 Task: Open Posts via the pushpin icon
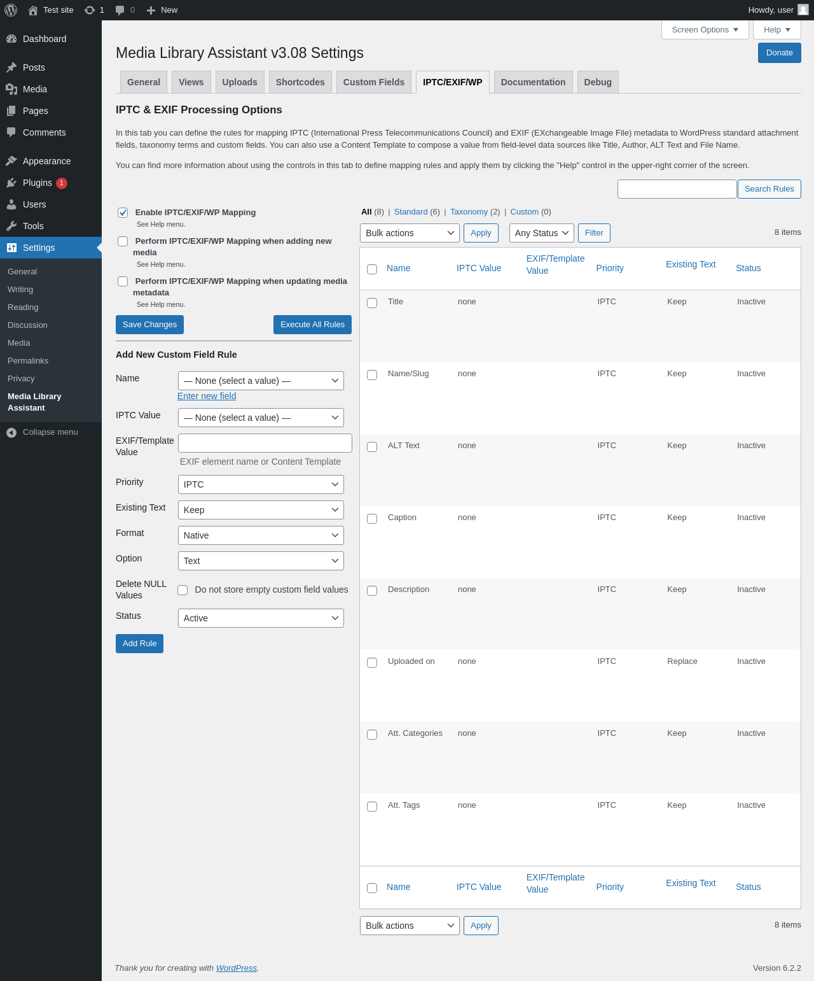click(x=11, y=67)
